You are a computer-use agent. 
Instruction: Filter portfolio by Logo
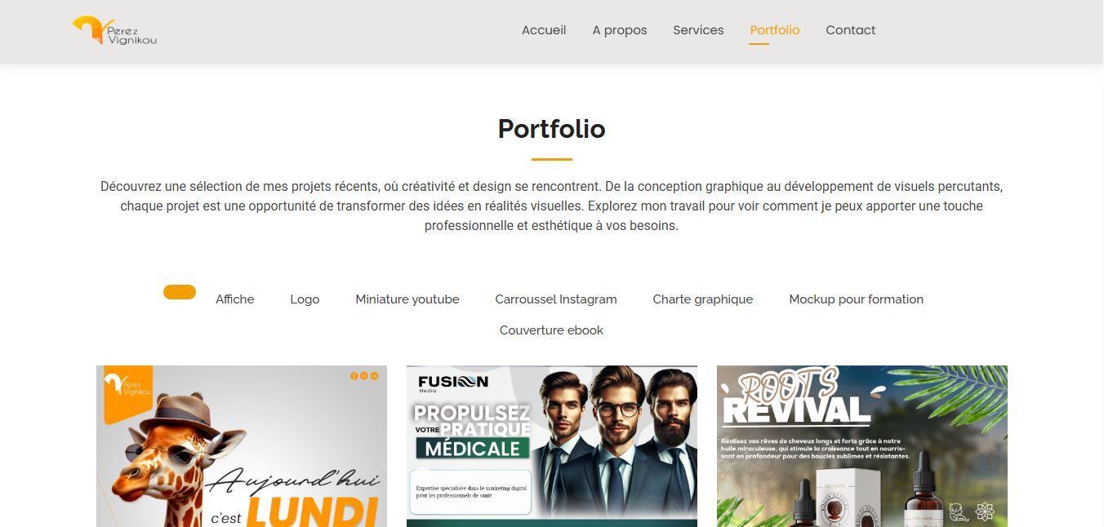pyautogui.click(x=305, y=299)
